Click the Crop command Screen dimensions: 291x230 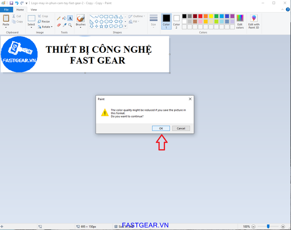[43, 16]
